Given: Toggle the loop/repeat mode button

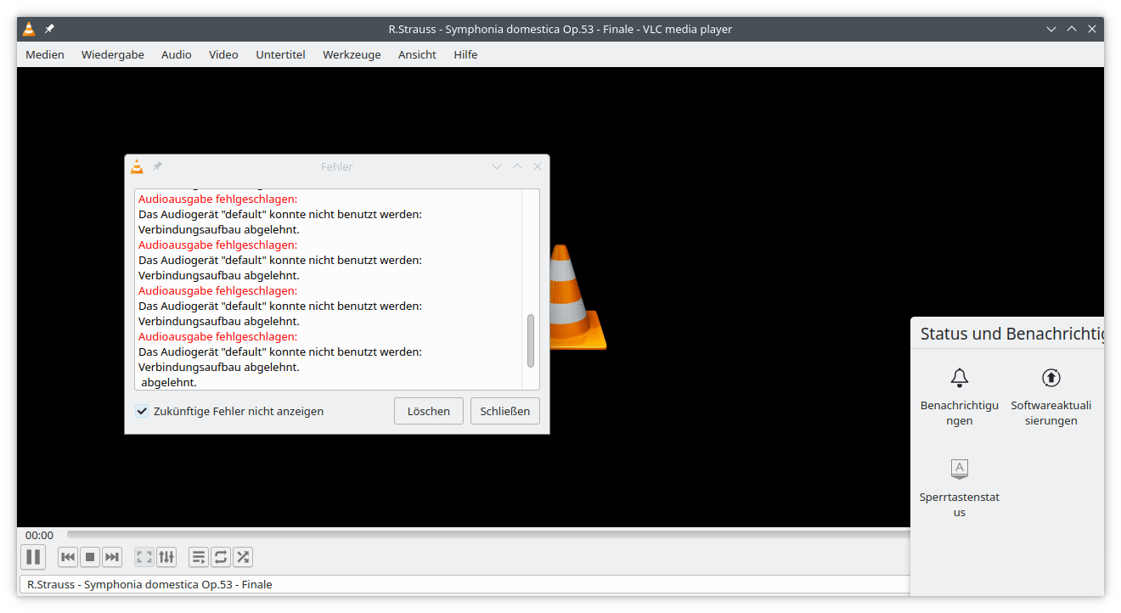Looking at the screenshot, I should click(x=221, y=557).
